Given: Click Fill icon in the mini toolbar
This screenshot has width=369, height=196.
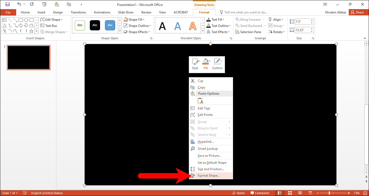Looking at the screenshot, I should (x=206, y=64).
